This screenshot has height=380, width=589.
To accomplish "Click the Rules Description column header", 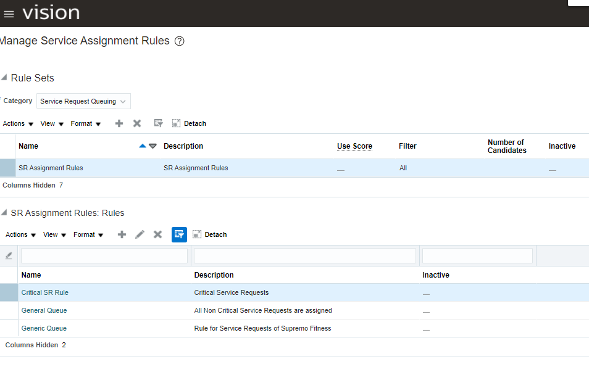I will (214, 275).
